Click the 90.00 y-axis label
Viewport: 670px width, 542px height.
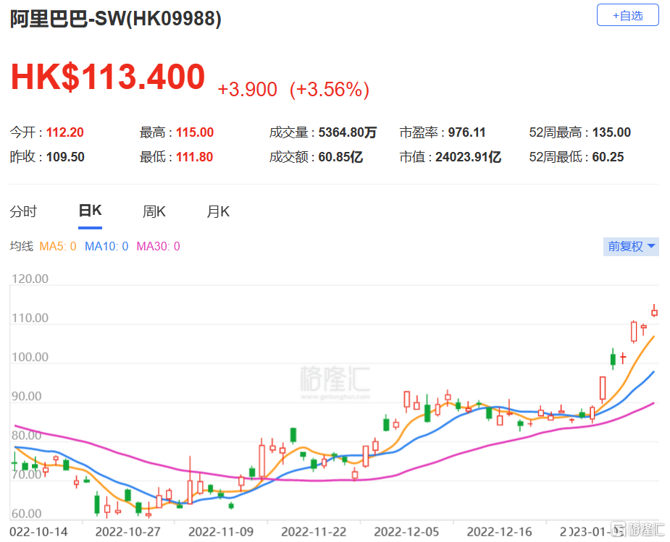click(27, 397)
